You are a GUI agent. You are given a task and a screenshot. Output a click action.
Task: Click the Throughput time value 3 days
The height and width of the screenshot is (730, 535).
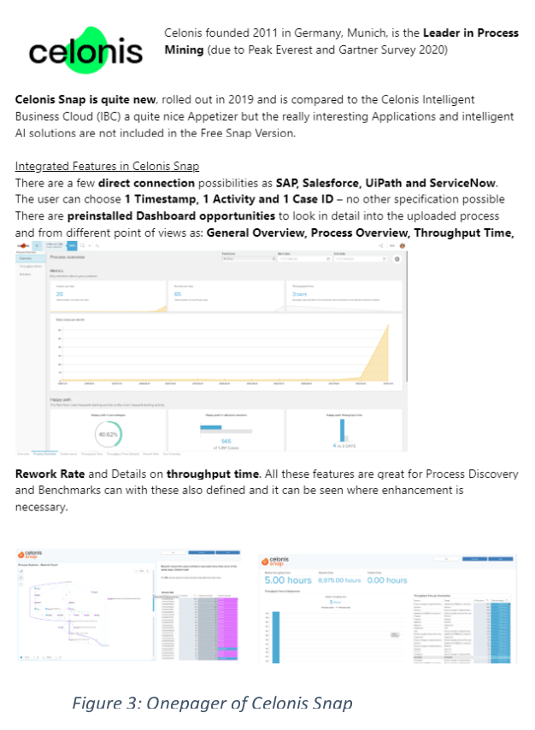299,294
